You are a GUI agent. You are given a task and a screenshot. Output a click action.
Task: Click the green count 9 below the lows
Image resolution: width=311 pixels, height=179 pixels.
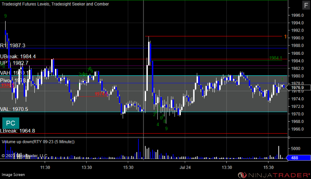(x=166, y=128)
